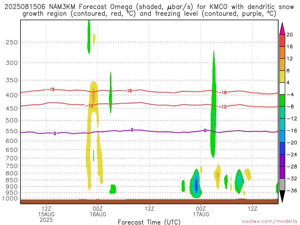Click the violet -28 to -24 colorbar segment
The width and height of the screenshot is (300, 225).
(282, 161)
